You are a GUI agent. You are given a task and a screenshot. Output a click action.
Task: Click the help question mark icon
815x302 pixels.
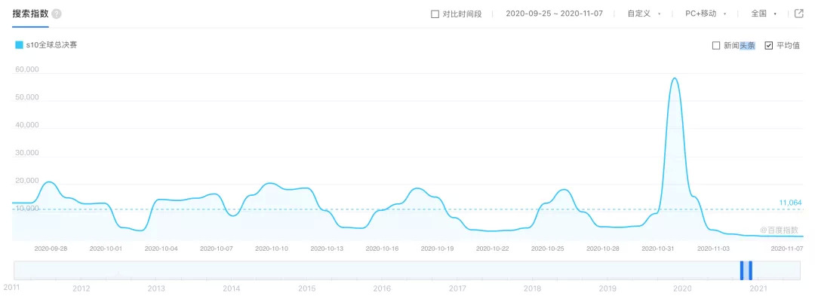[x=57, y=14]
